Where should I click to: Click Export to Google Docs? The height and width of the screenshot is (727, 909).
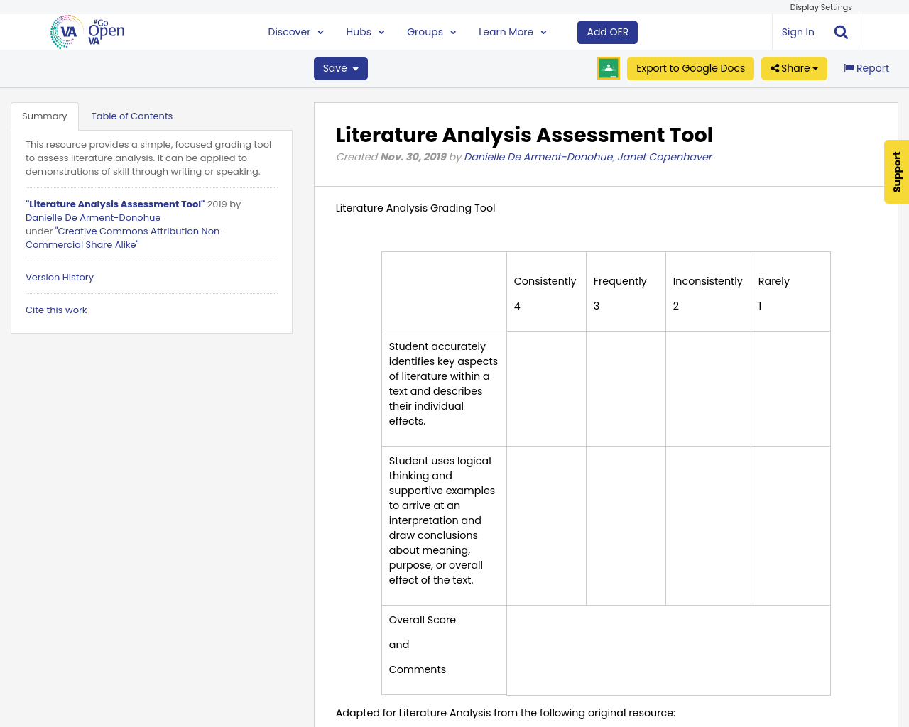coord(690,67)
